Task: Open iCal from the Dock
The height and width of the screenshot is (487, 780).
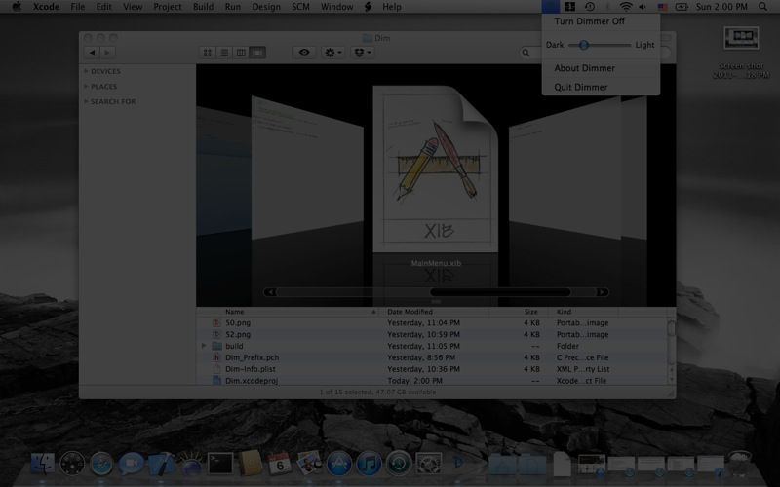Action: tap(280, 464)
